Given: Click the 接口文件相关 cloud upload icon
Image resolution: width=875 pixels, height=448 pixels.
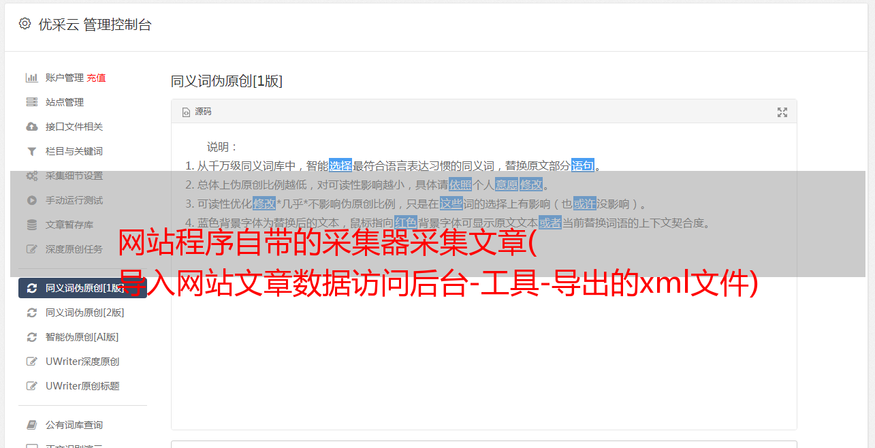Looking at the screenshot, I should (31, 127).
